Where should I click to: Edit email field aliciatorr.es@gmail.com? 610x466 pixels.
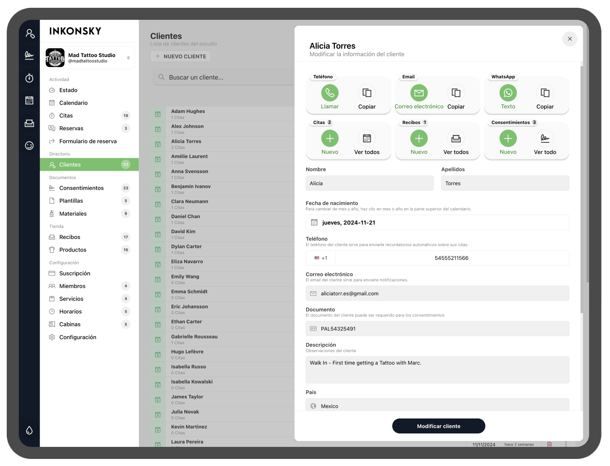click(437, 294)
